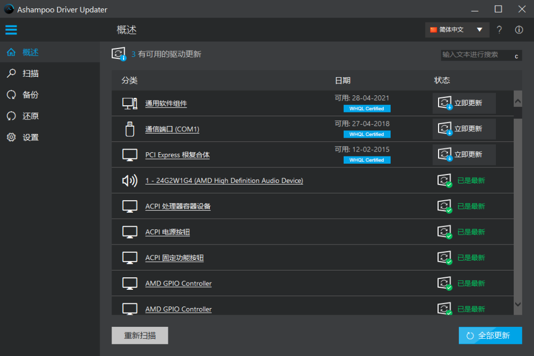Click the 全部更新 button
This screenshot has height=356, width=534.
coord(490,336)
